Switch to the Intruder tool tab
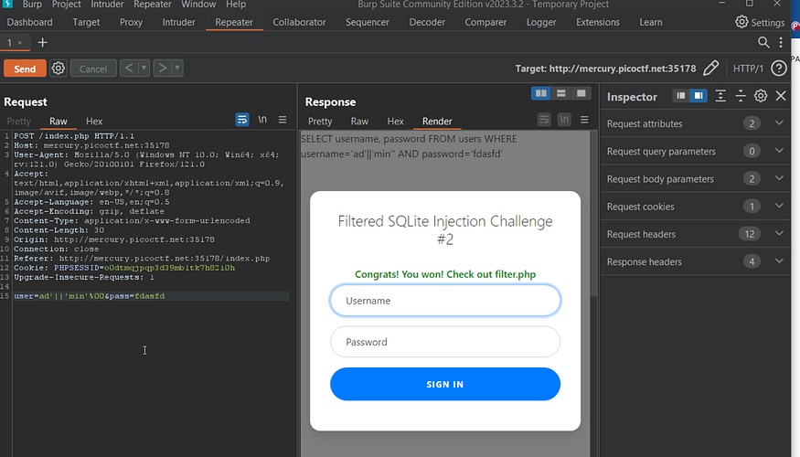The width and height of the screenshot is (800, 457). pyautogui.click(x=178, y=22)
